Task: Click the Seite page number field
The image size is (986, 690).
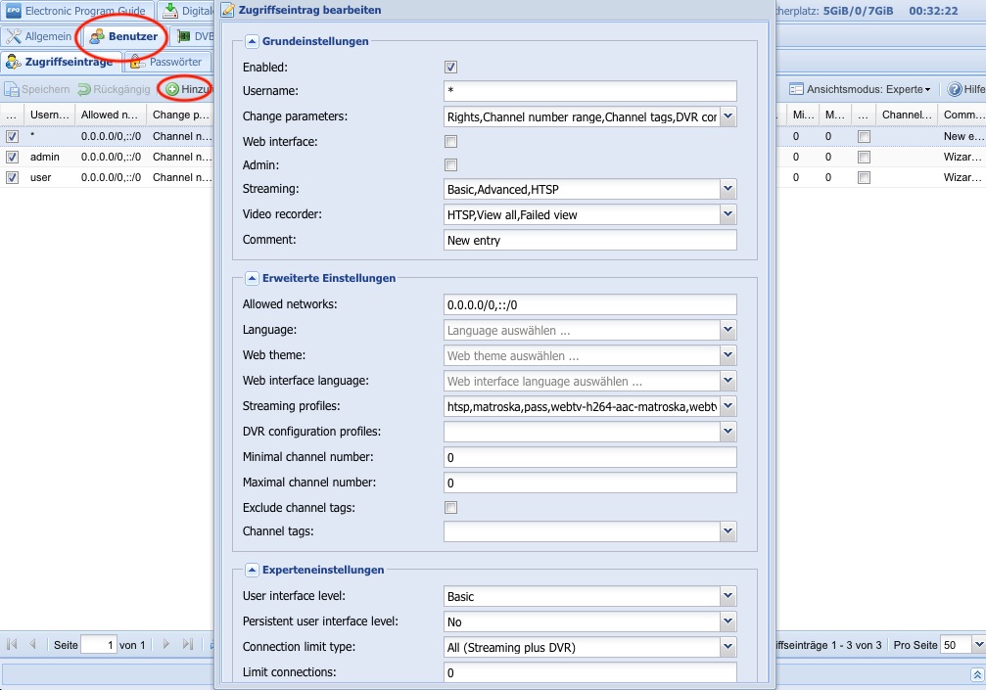Action: tap(99, 645)
